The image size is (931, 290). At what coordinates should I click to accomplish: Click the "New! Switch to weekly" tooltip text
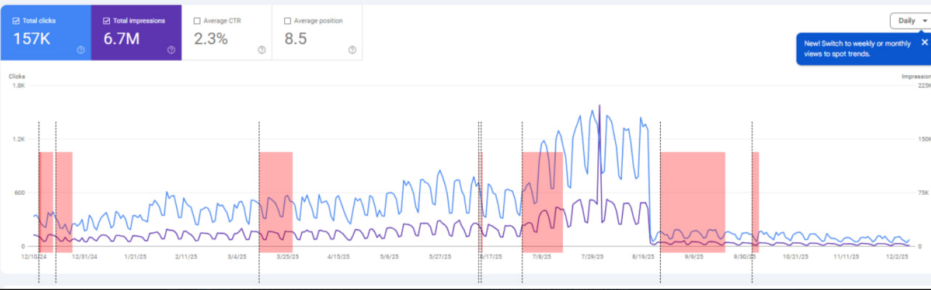(x=857, y=48)
